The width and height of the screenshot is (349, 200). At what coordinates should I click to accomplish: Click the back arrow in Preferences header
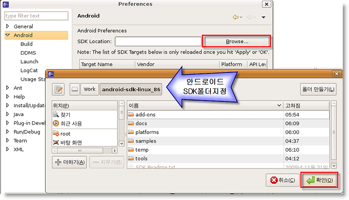tap(236, 17)
